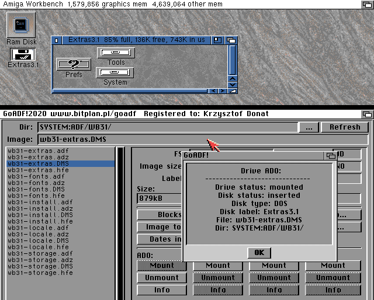The height and width of the screenshot is (300, 374).
Task: Click the zoom gadget of the Extras3.1 window
Action: 217,40
